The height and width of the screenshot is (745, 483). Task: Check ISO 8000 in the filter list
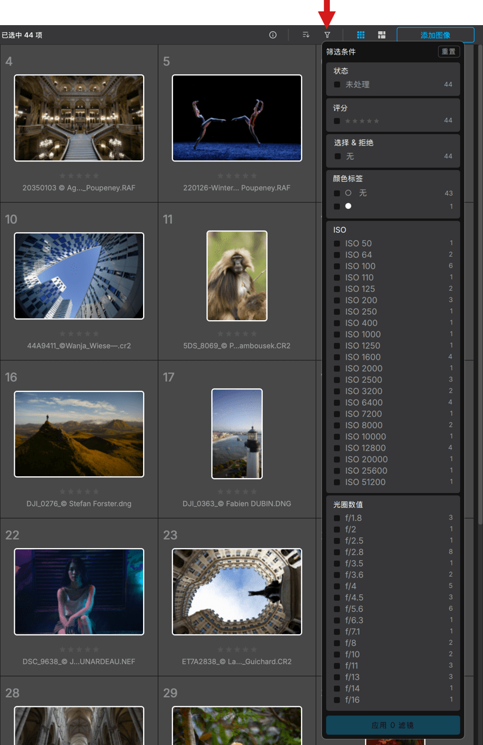coord(337,425)
